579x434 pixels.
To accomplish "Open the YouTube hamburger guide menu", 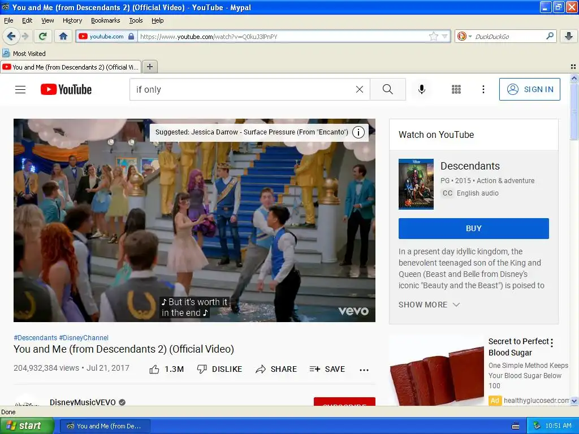I will coord(20,89).
